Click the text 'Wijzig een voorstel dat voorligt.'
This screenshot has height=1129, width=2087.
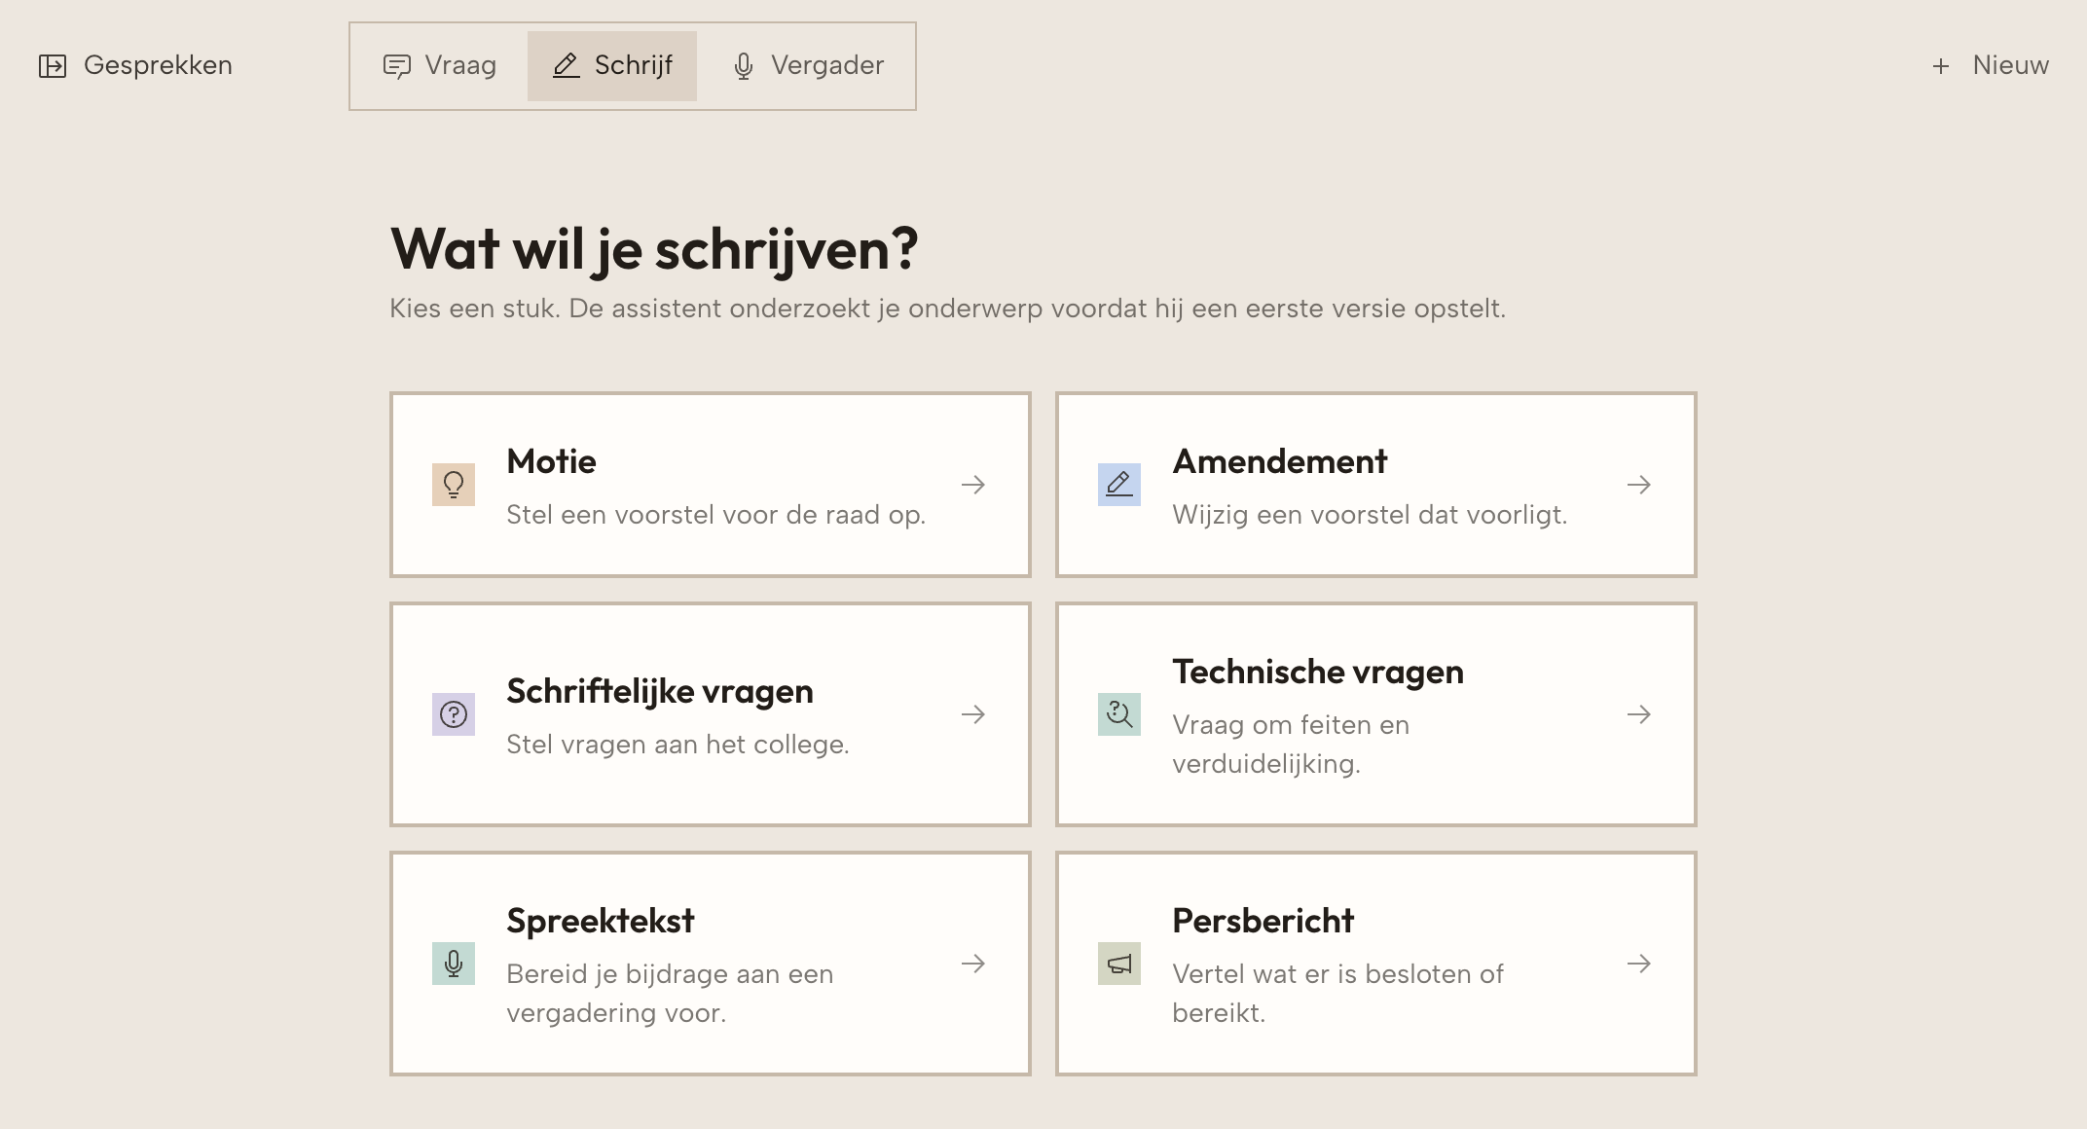[1370, 515]
